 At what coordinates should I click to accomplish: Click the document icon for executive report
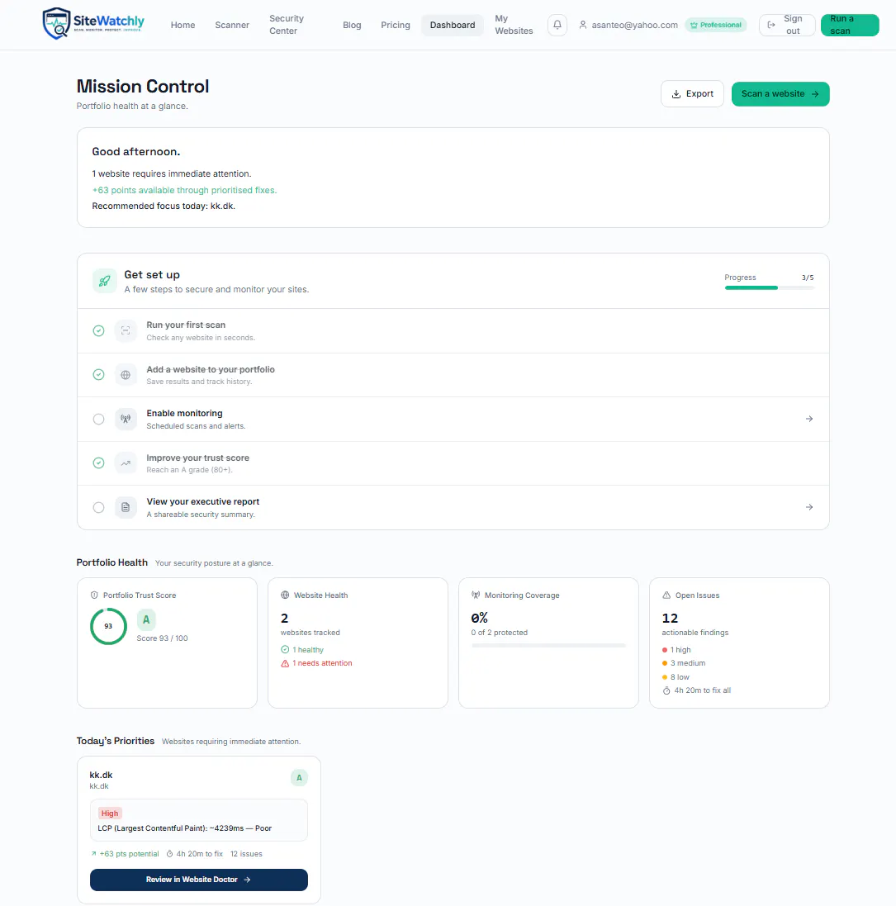(126, 507)
